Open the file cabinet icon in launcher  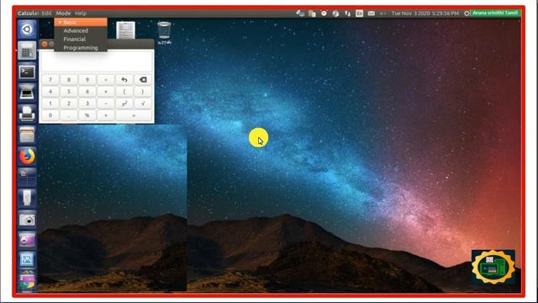(27, 135)
